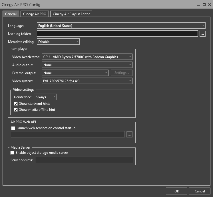Expand the Video Accelerator dropdown

[x=87, y=57]
